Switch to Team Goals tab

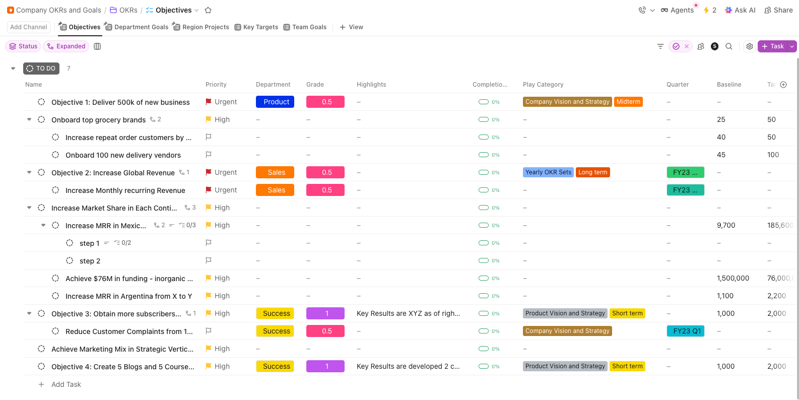305,27
